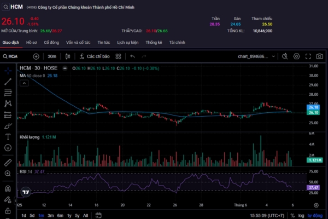Toggle the magnet mode tool

pyautogui.click(x=8, y=188)
